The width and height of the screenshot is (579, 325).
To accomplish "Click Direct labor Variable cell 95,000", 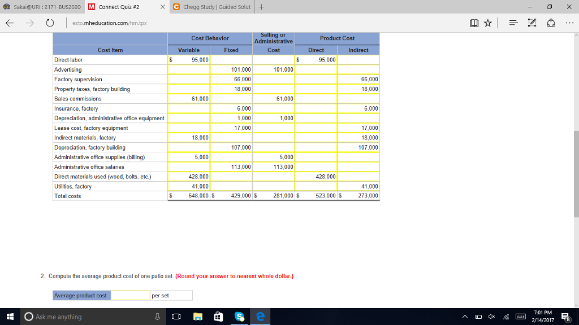I will [189, 60].
